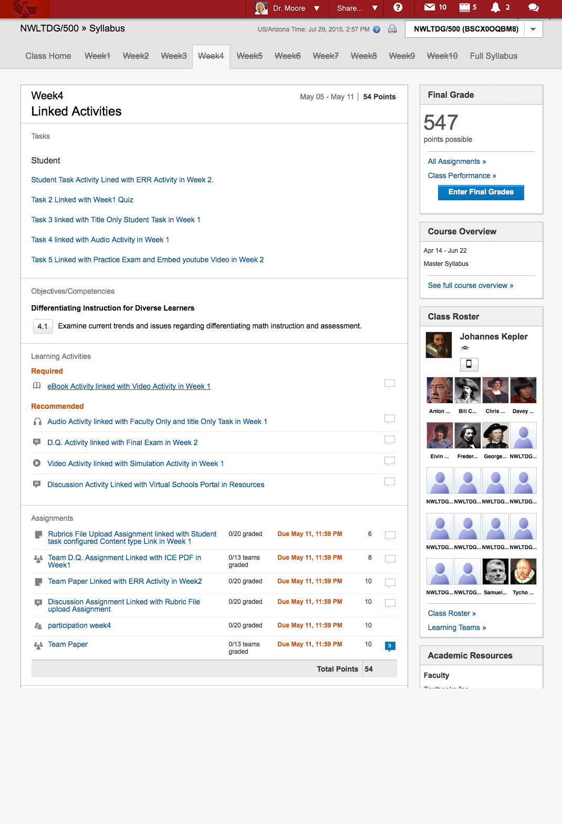Open the NWLTDG/500 (BSCX0OQBM8) class selector

474,29
